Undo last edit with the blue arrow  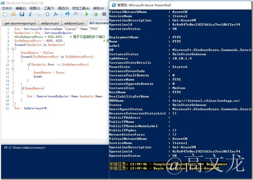tap(67, 14)
